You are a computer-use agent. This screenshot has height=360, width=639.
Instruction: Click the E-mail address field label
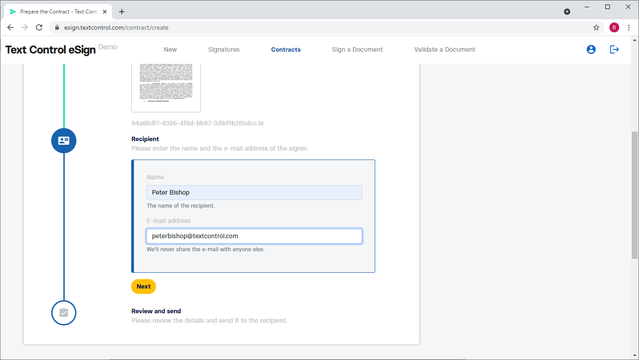coord(169,221)
